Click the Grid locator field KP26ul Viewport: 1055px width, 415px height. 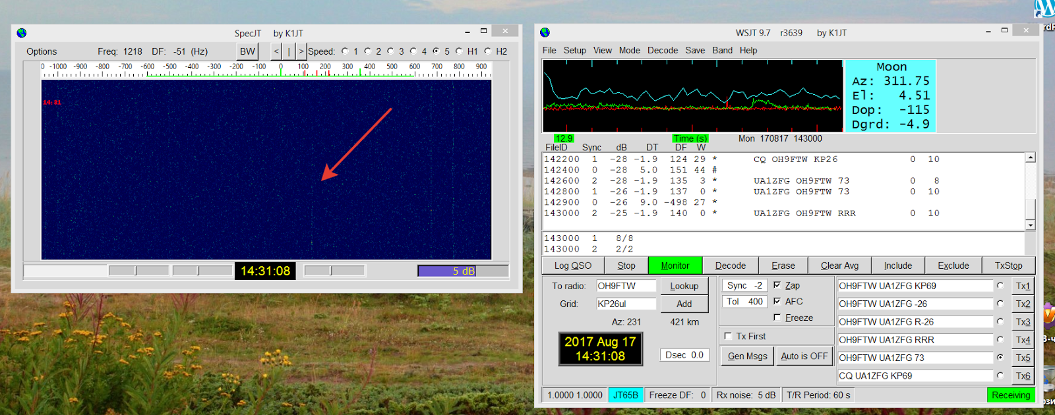click(626, 304)
